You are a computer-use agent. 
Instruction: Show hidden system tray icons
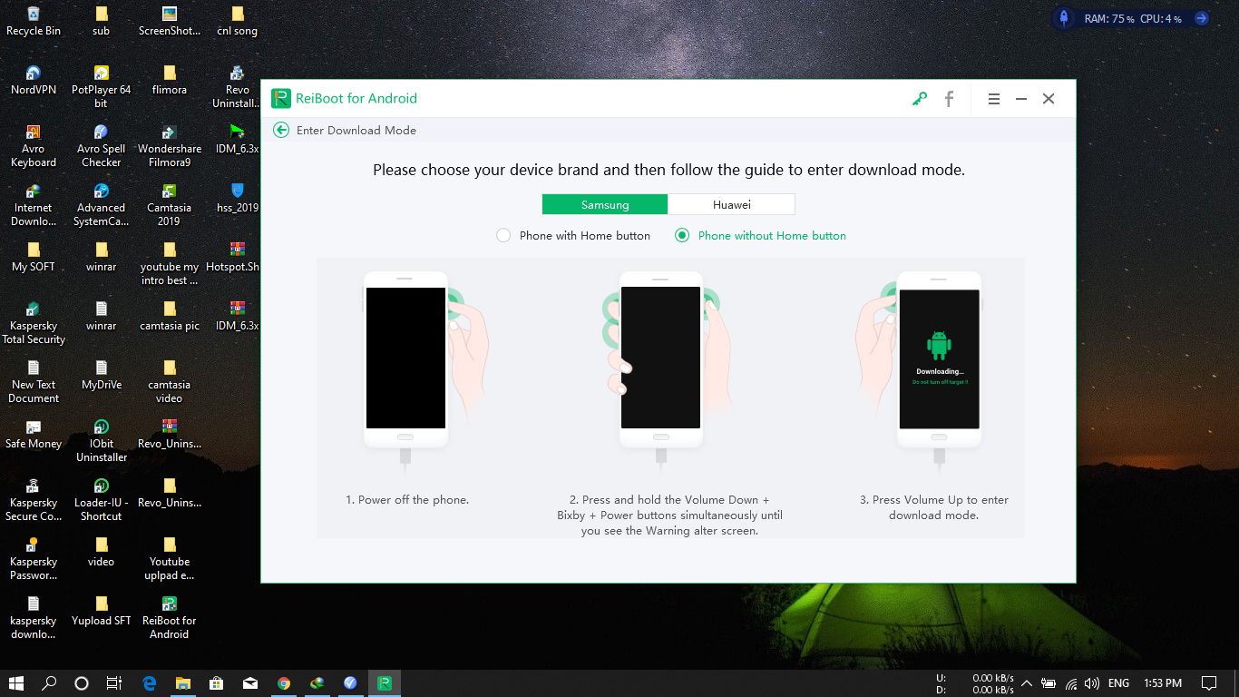1027,683
